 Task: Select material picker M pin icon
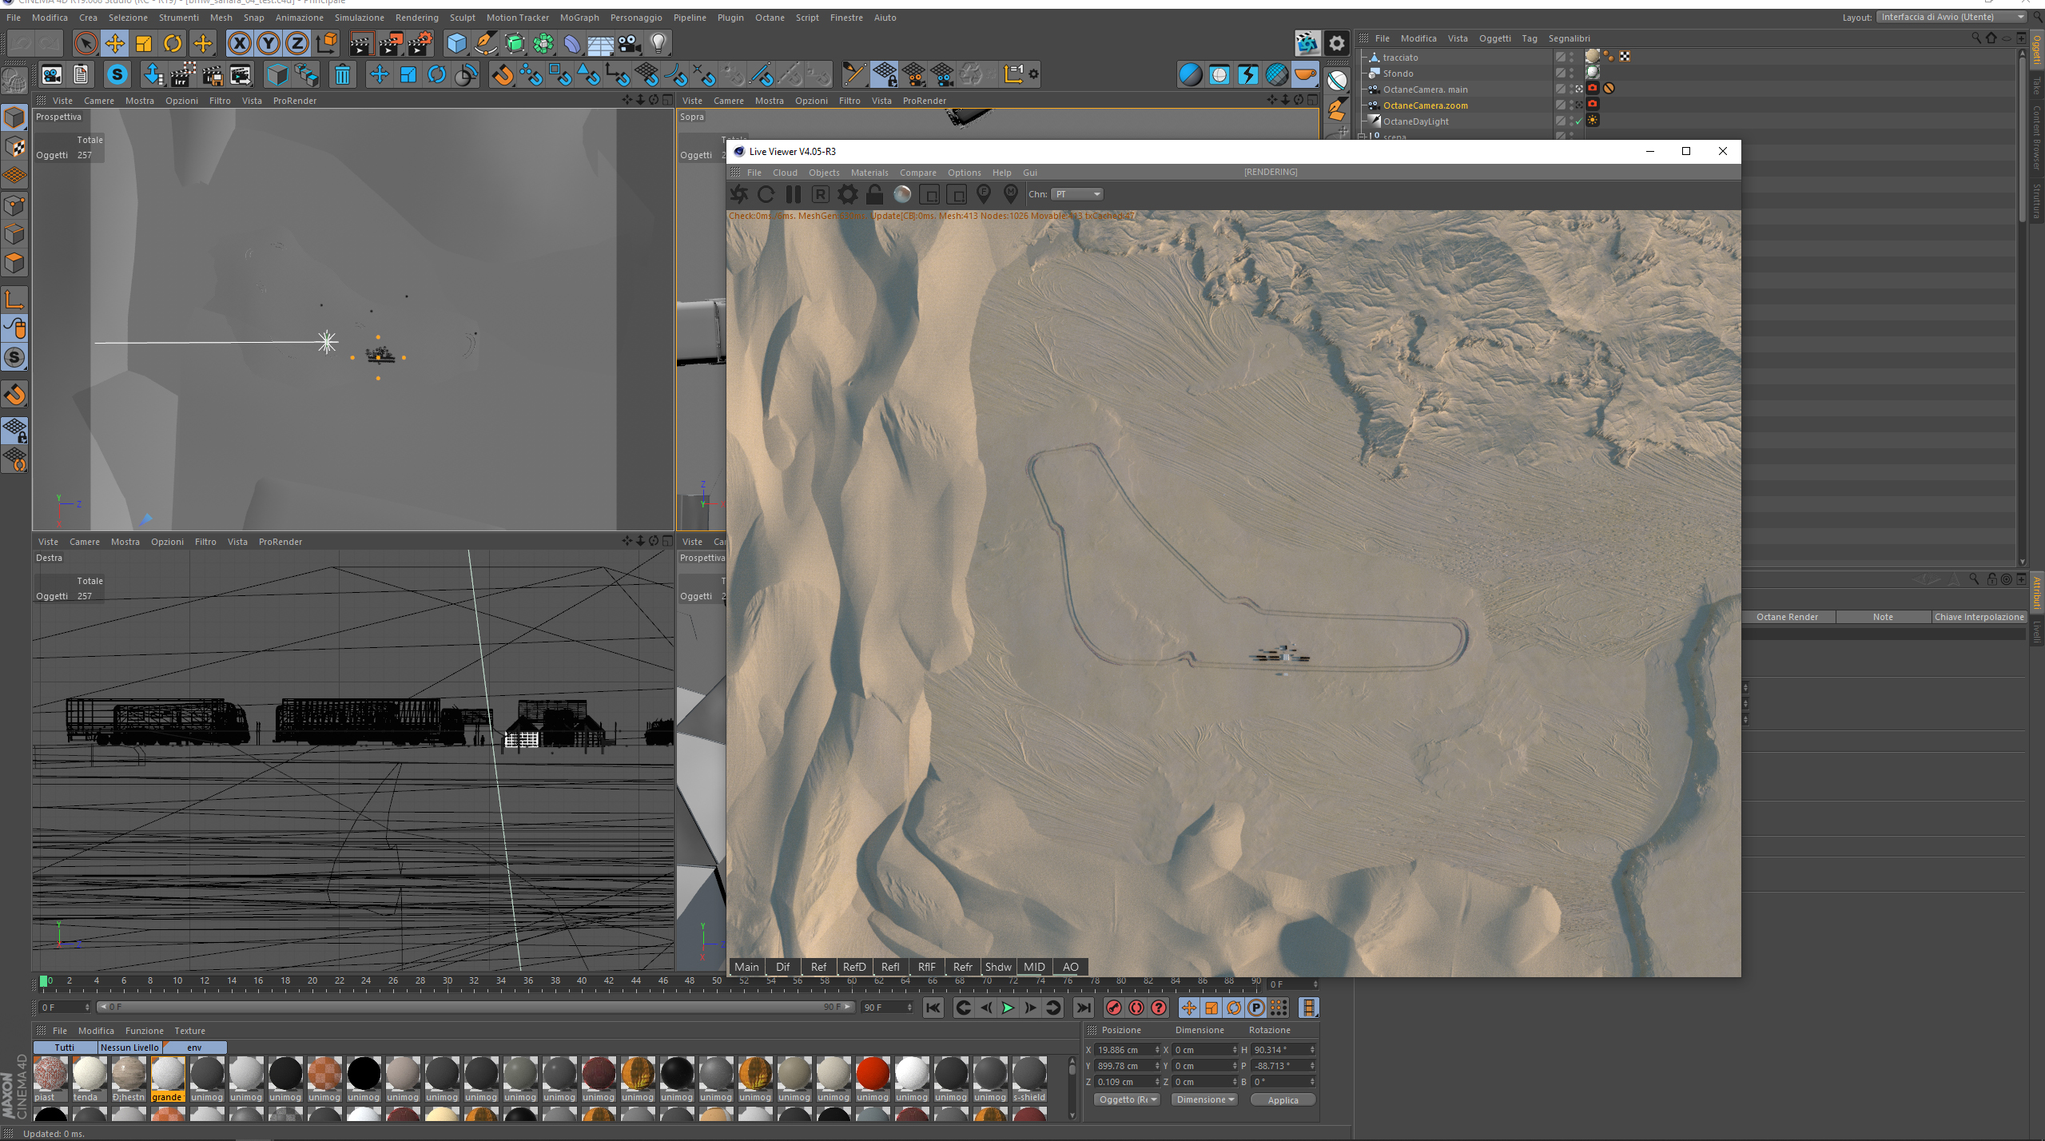pos(1011,194)
